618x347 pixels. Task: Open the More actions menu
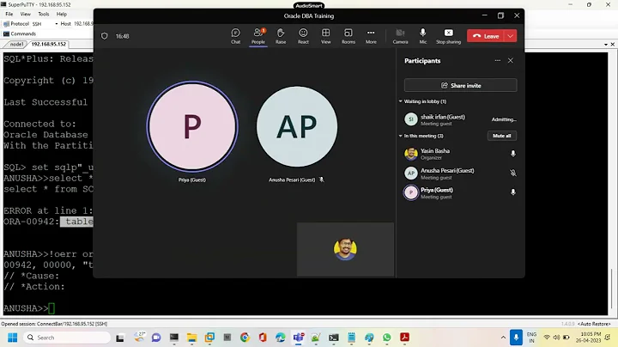click(x=371, y=36)
